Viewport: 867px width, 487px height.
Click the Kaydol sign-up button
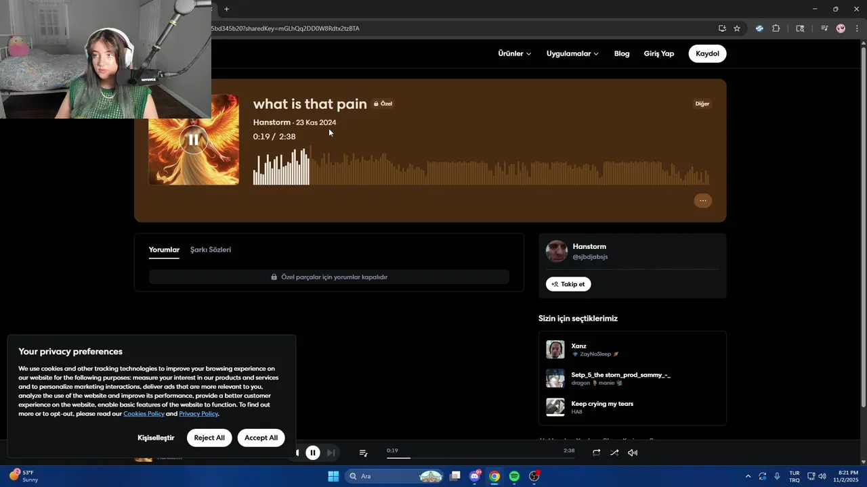pos(707,53)
